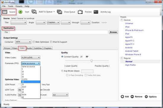Screen dimensions: 163x108
Task: Open the H.264 Level 4.0 dropdown
Action: (x=60, y=95)
